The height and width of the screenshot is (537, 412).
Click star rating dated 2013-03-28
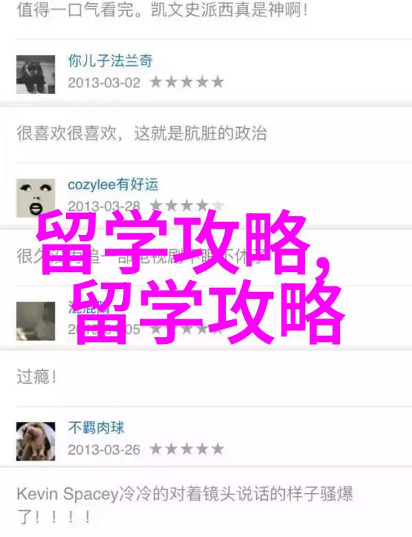[187, 205]
